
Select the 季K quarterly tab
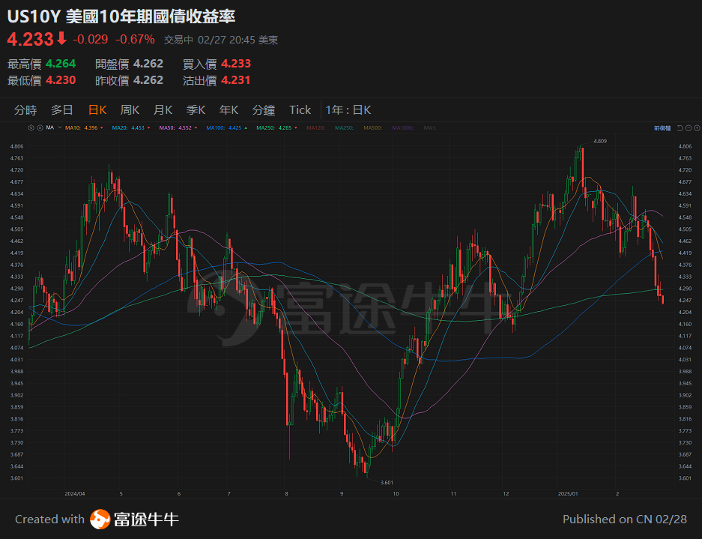[195, 109]
